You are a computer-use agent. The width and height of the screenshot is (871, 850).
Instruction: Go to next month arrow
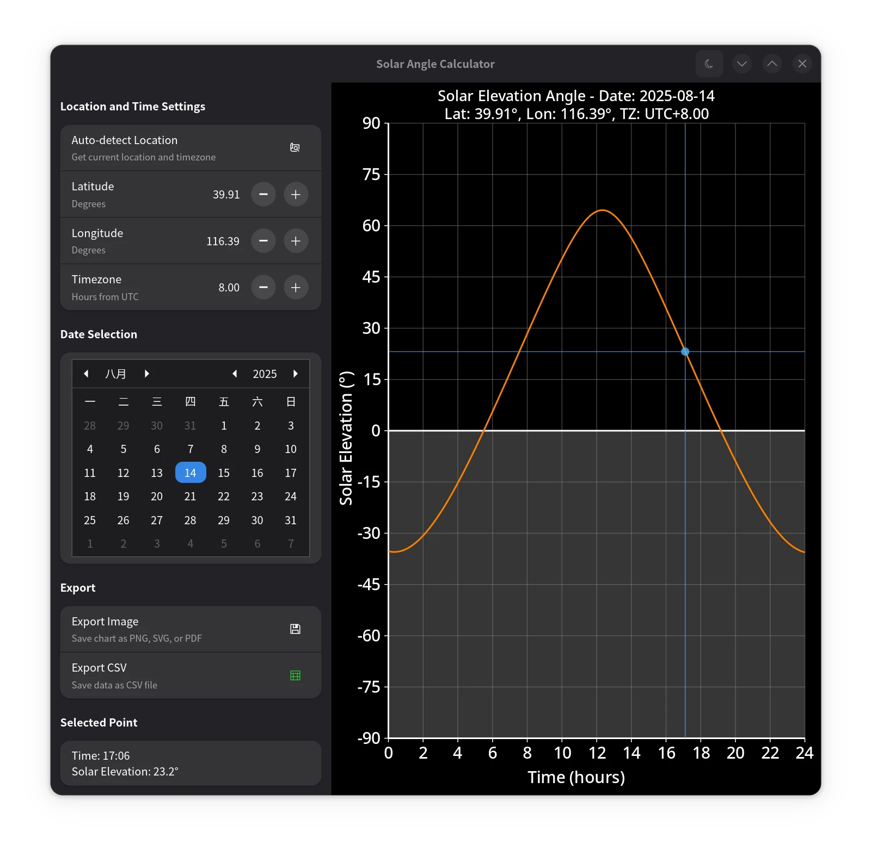click(x=146, y=374)
